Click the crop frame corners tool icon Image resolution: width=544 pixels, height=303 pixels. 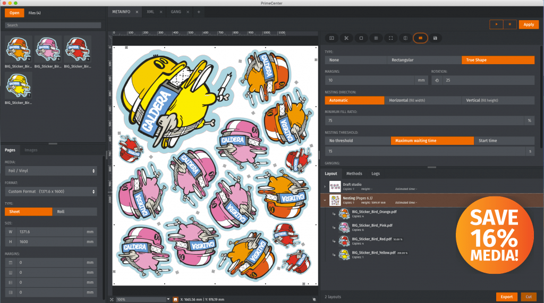click(x=390, y=38)
